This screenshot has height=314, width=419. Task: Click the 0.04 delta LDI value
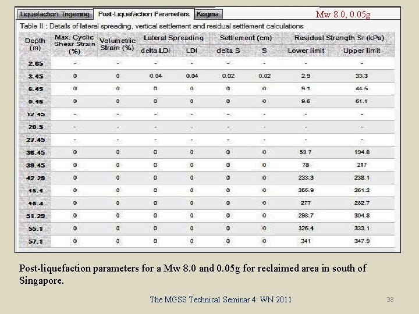(x=155, y=76)
